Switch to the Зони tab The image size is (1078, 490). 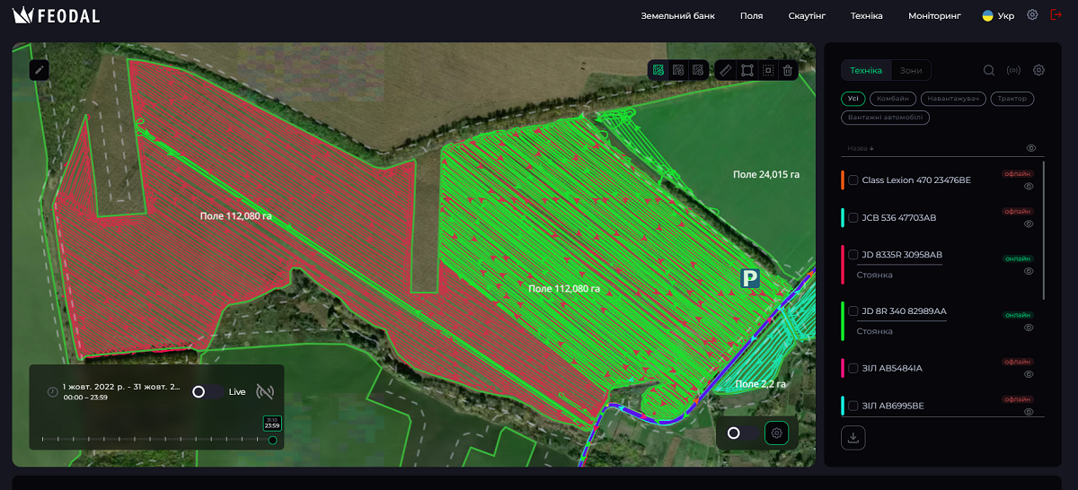coord(911,71)
